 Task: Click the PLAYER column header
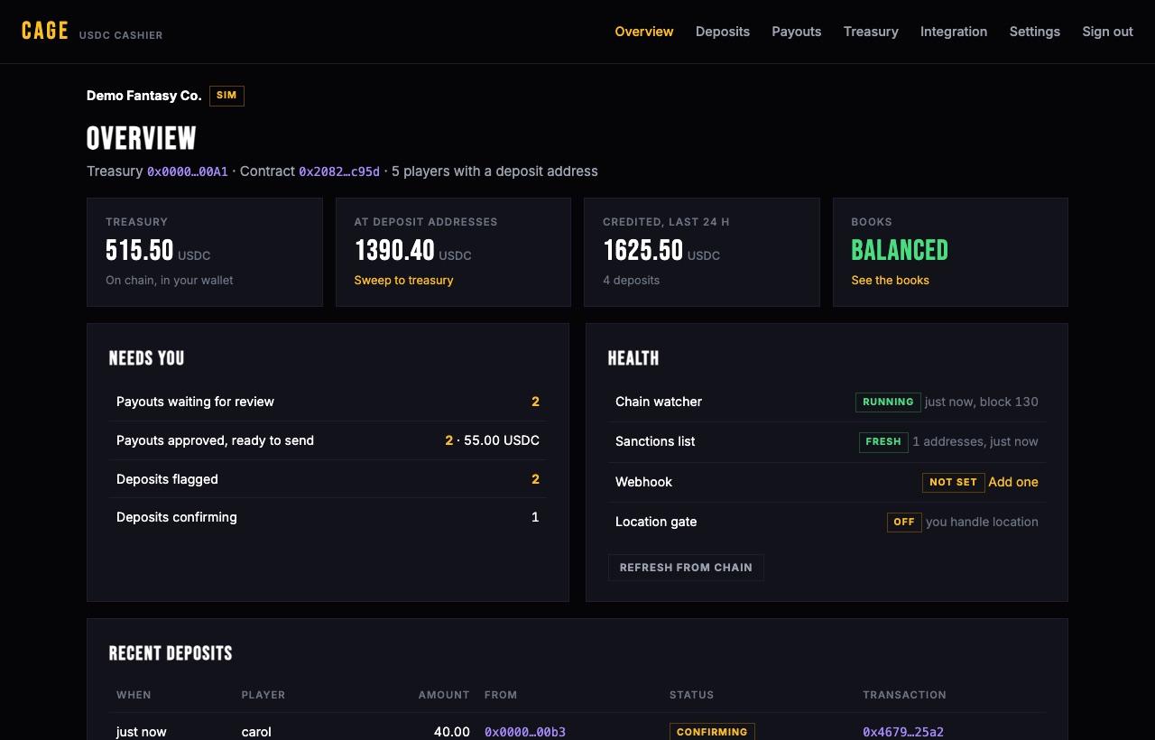click(x=263, y=695)
